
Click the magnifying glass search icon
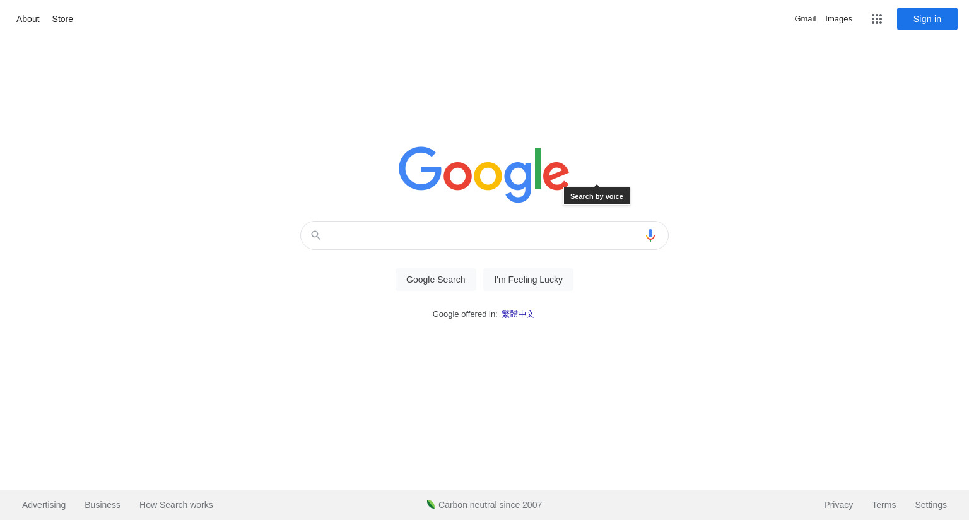[x=316, y=235]
